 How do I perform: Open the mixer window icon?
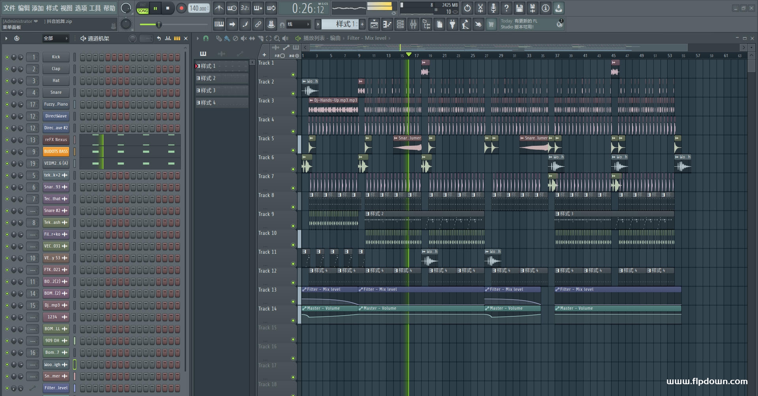(x=413, y=24)
